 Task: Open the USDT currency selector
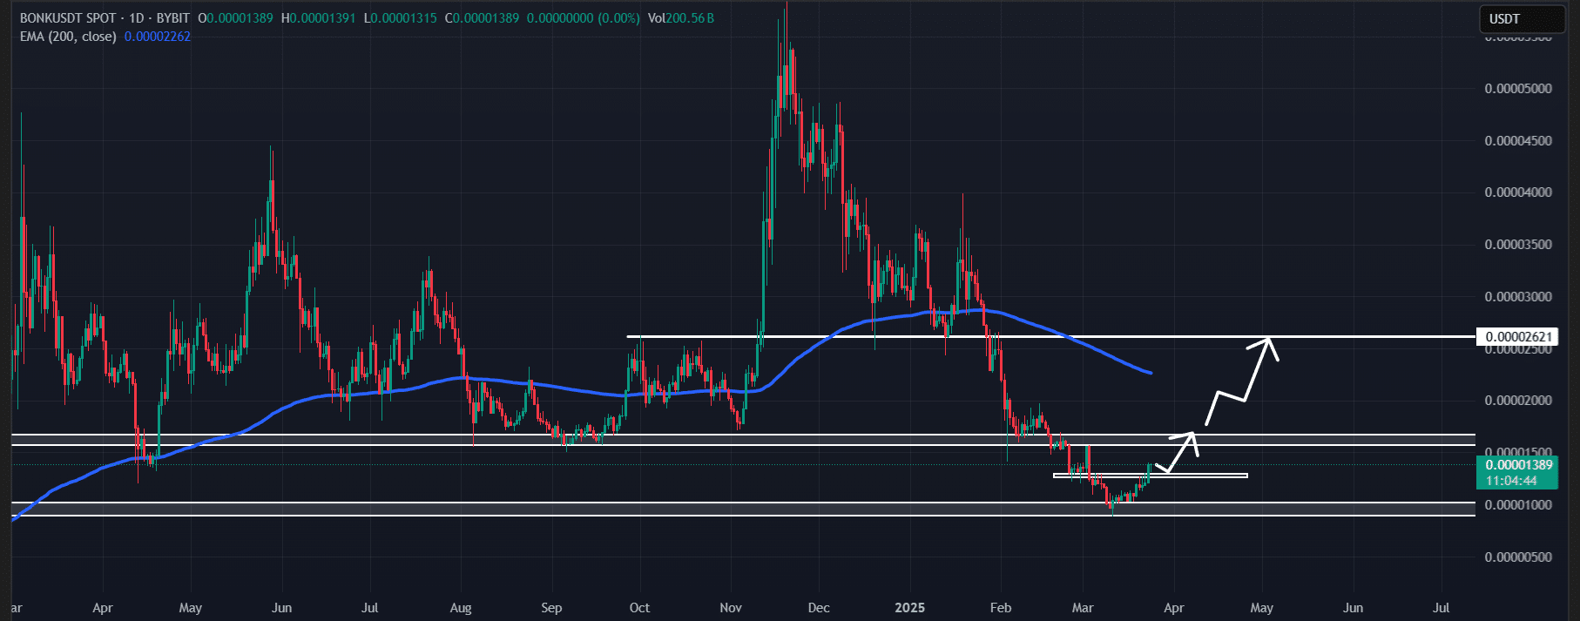pyautogui.click(x=1504, y=18)
